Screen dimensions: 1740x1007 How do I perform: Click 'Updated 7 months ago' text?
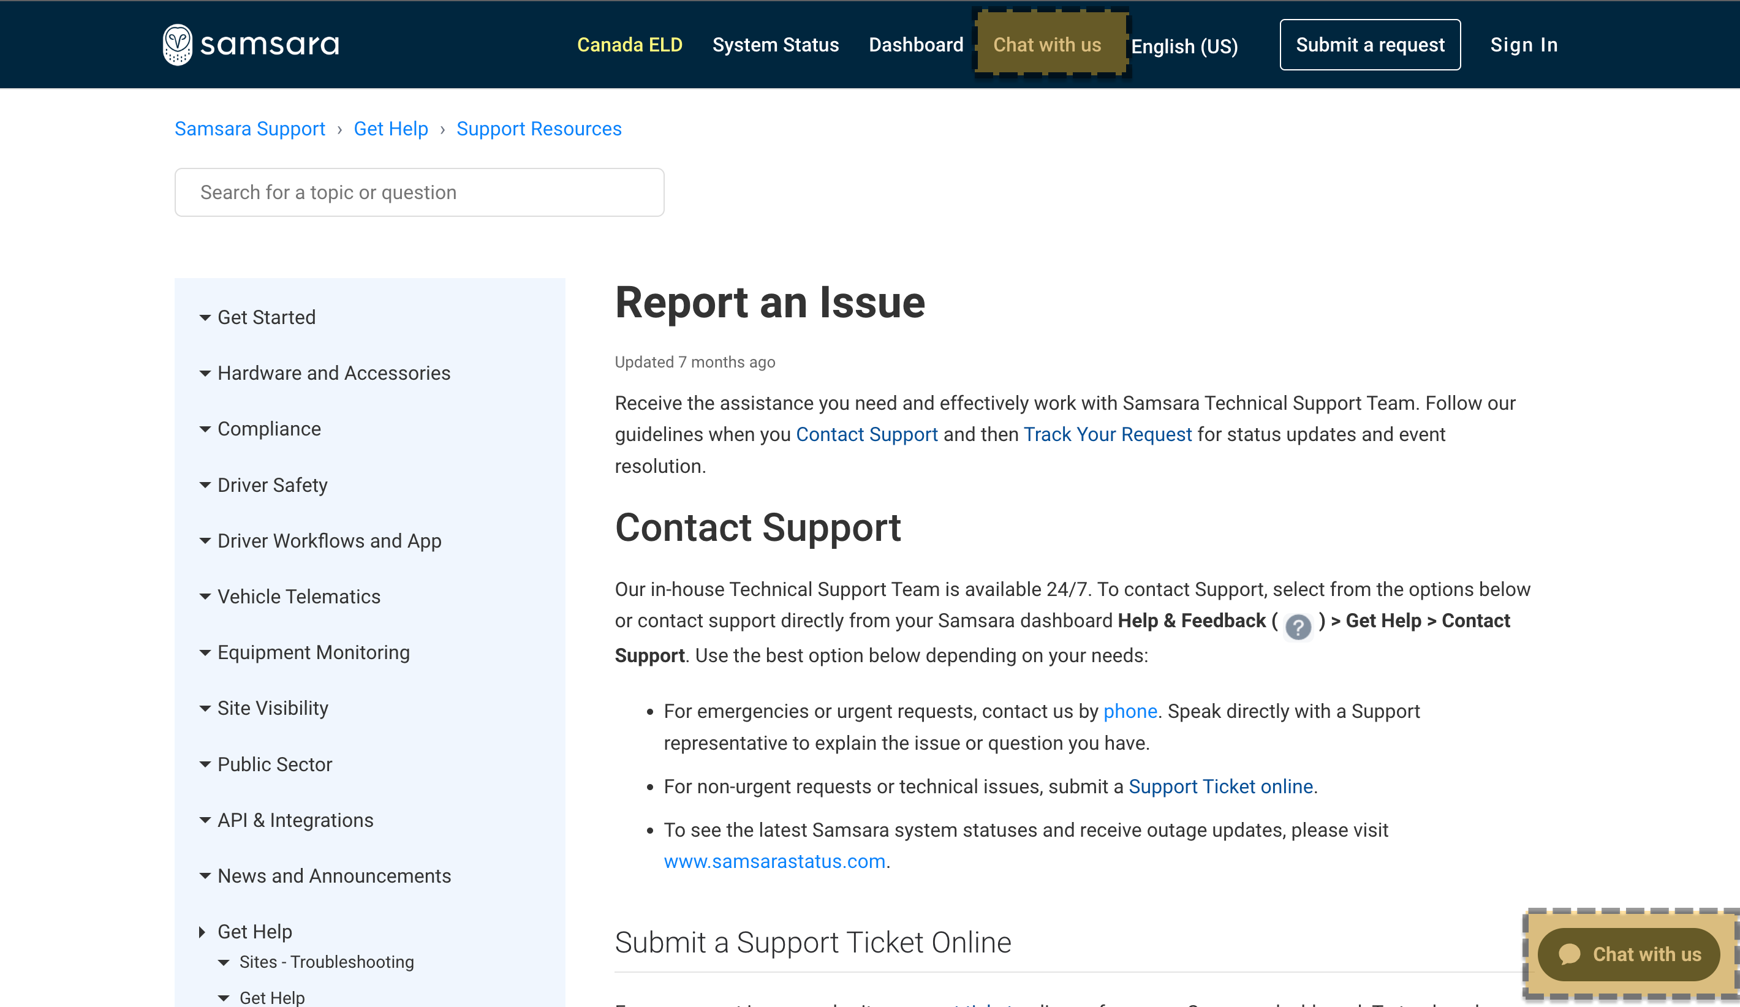695,363
